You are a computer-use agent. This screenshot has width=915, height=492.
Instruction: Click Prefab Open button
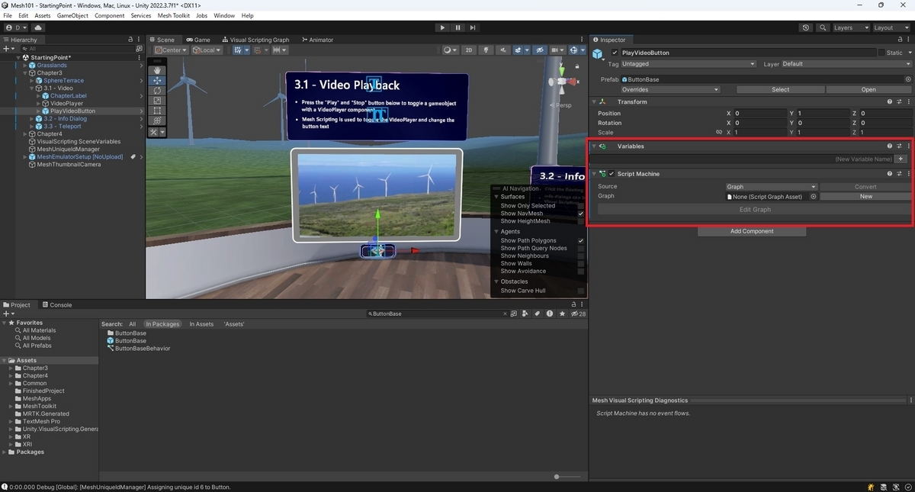click(x=868, y=89)
